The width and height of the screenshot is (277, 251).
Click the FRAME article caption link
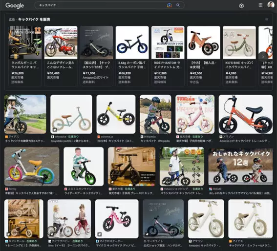pos(240,193)
